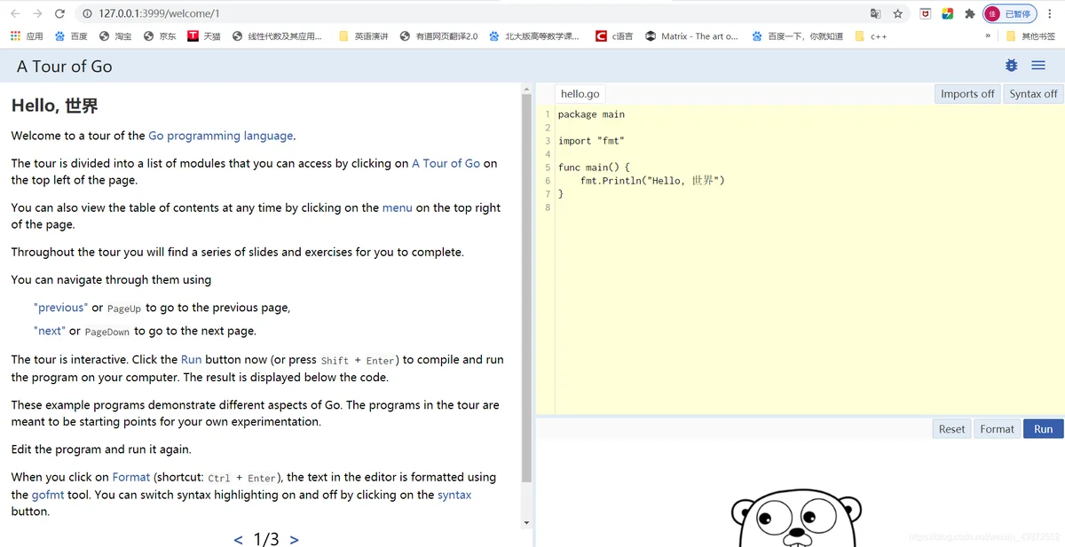
Task: Open the 英语演讲 bookmark folder
Action: click(364, 36)
